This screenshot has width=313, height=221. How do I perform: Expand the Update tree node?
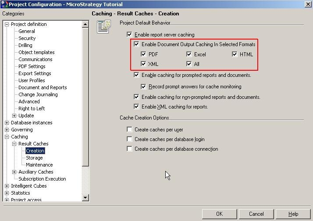[14, 116]
